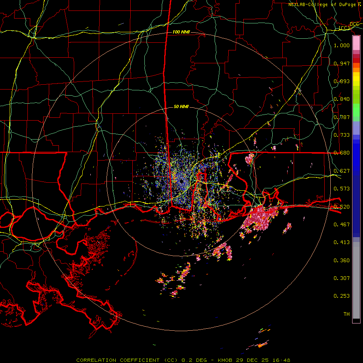Click the 0.840 legend value
This screenshot has width=363, height=363.
tap(342, 99)
